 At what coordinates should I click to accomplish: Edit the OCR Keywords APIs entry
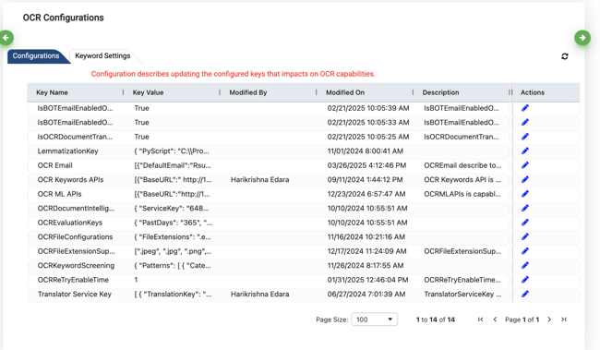coord(525,179)
